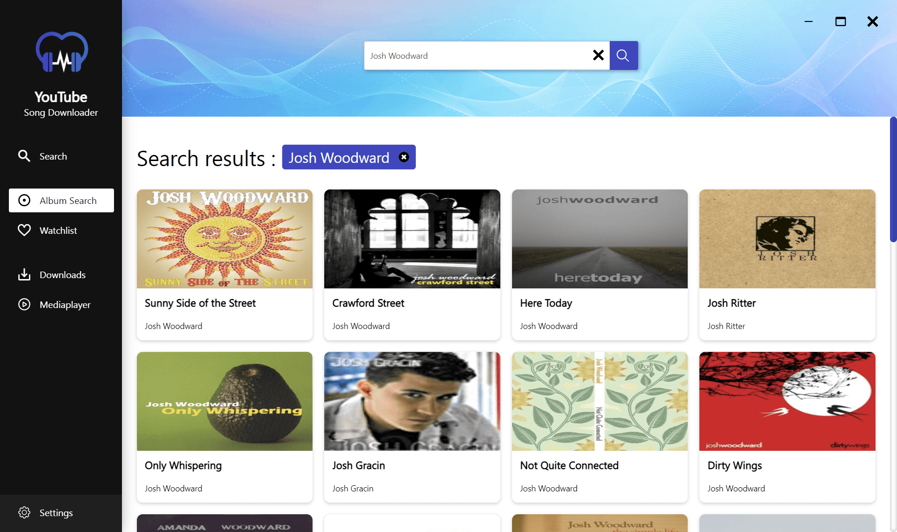
Task: Click artist Josh Woodward under Only Whispering
Action: click(x=173, y=489)
